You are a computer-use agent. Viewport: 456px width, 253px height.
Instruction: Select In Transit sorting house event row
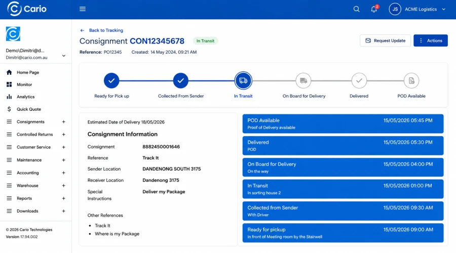pos(343,189)
